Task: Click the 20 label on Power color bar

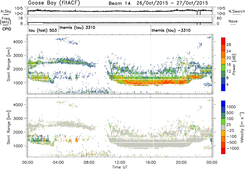Action: (228, 58)
